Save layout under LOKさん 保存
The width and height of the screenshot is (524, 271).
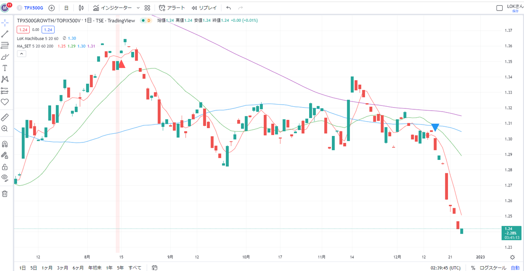(x=515, y=8)
